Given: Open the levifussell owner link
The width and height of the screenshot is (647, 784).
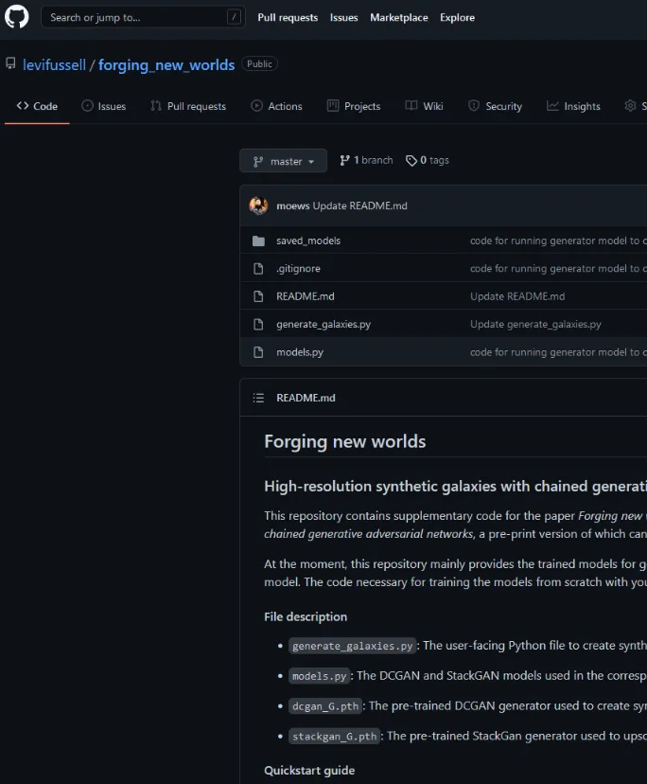Looking at the screenshot, I should point(54,65).
